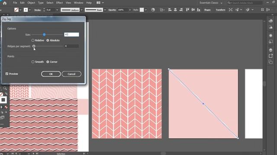Go to first artboard arrow in status bar
Viewport: 277px width, 155px height.
pyautogui.click(x=13, y=153)
